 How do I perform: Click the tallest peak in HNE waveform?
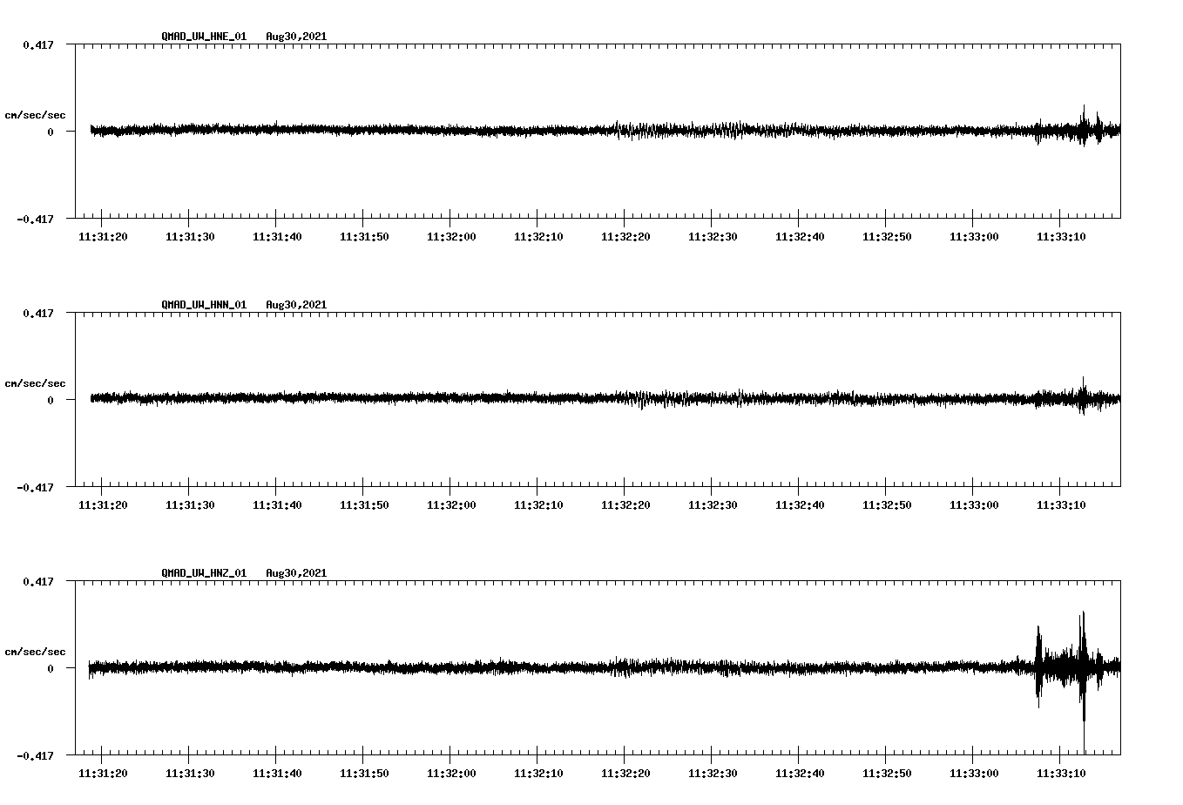(x=1084, y=108)
